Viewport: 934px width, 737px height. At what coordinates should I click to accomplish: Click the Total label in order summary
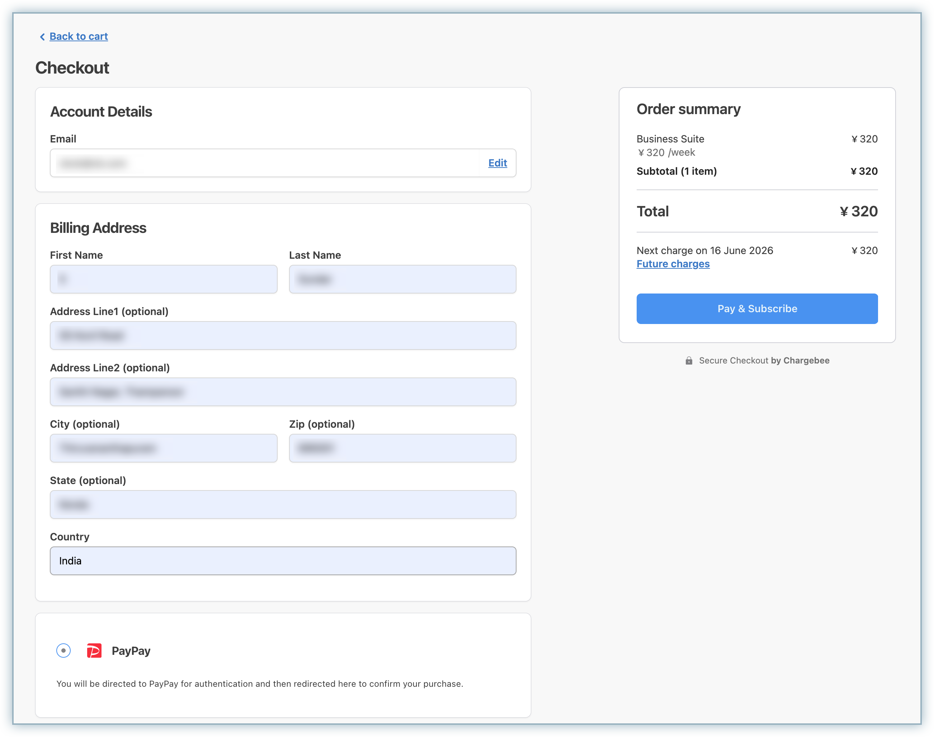click(653, 211)
